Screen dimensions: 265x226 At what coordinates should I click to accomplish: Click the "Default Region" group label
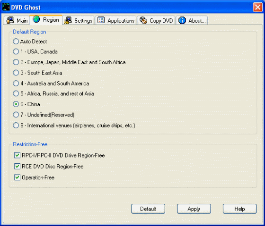(29, 32)
